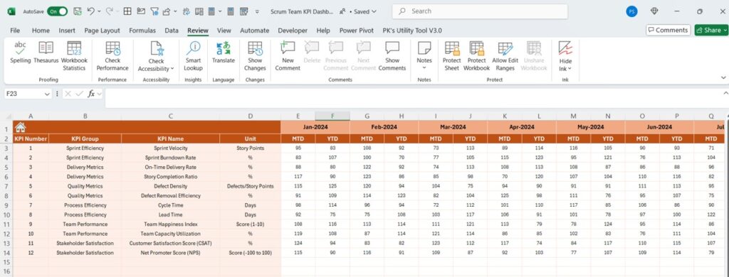The width and height of the screenshot is (729, 277).
Task: Open the Help tab
Action: 323,31
